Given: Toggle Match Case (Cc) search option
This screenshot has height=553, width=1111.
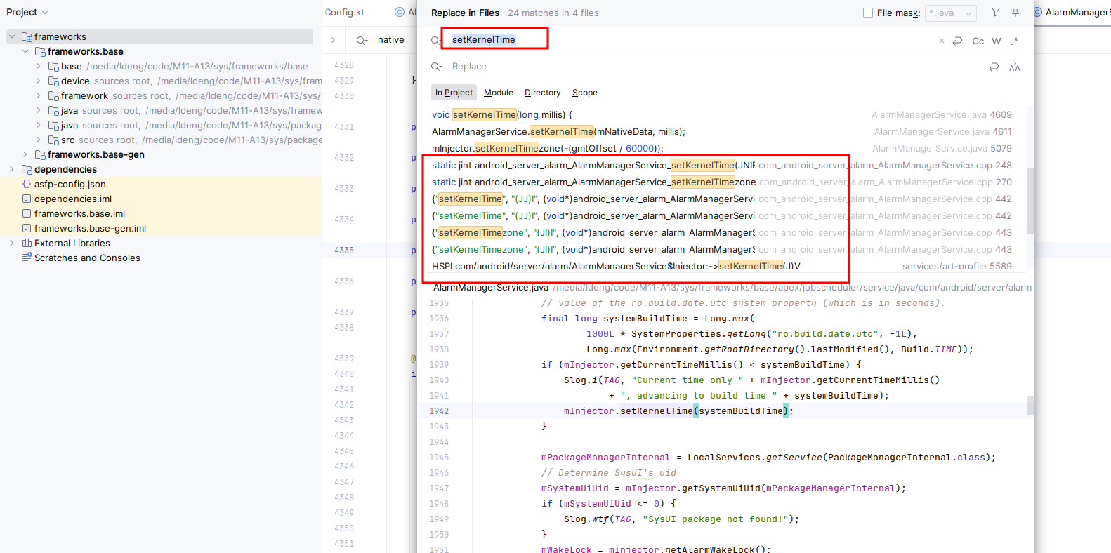Looking at the screenshot, I should click(978, 41).
